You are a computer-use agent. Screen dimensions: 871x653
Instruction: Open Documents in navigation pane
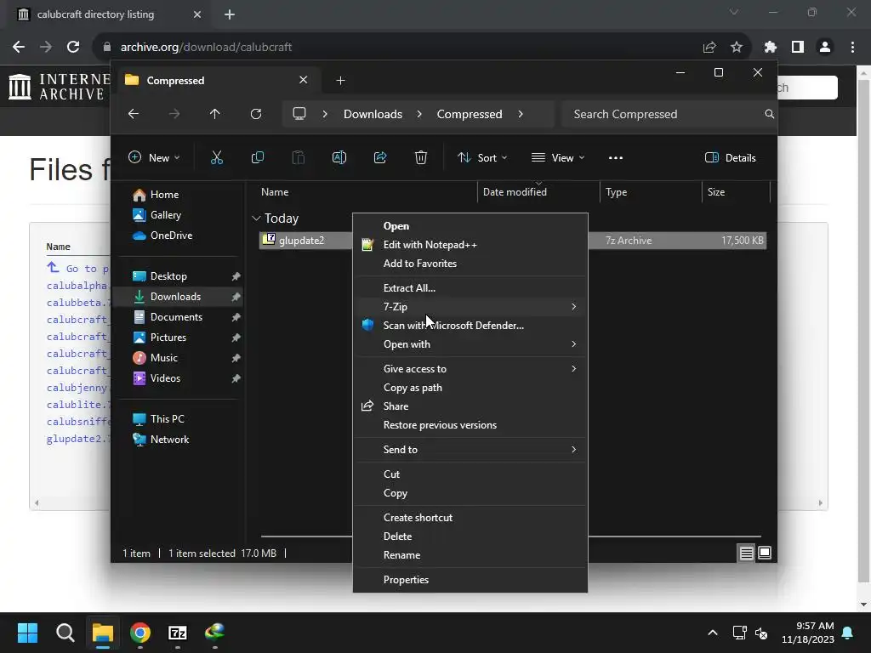point(178,317)
